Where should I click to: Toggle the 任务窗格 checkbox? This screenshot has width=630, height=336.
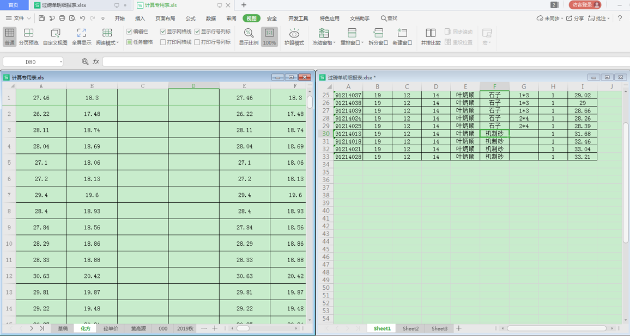click(x=129, y=42)
